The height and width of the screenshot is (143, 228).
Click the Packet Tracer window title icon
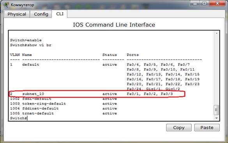(x=6, y=5)
